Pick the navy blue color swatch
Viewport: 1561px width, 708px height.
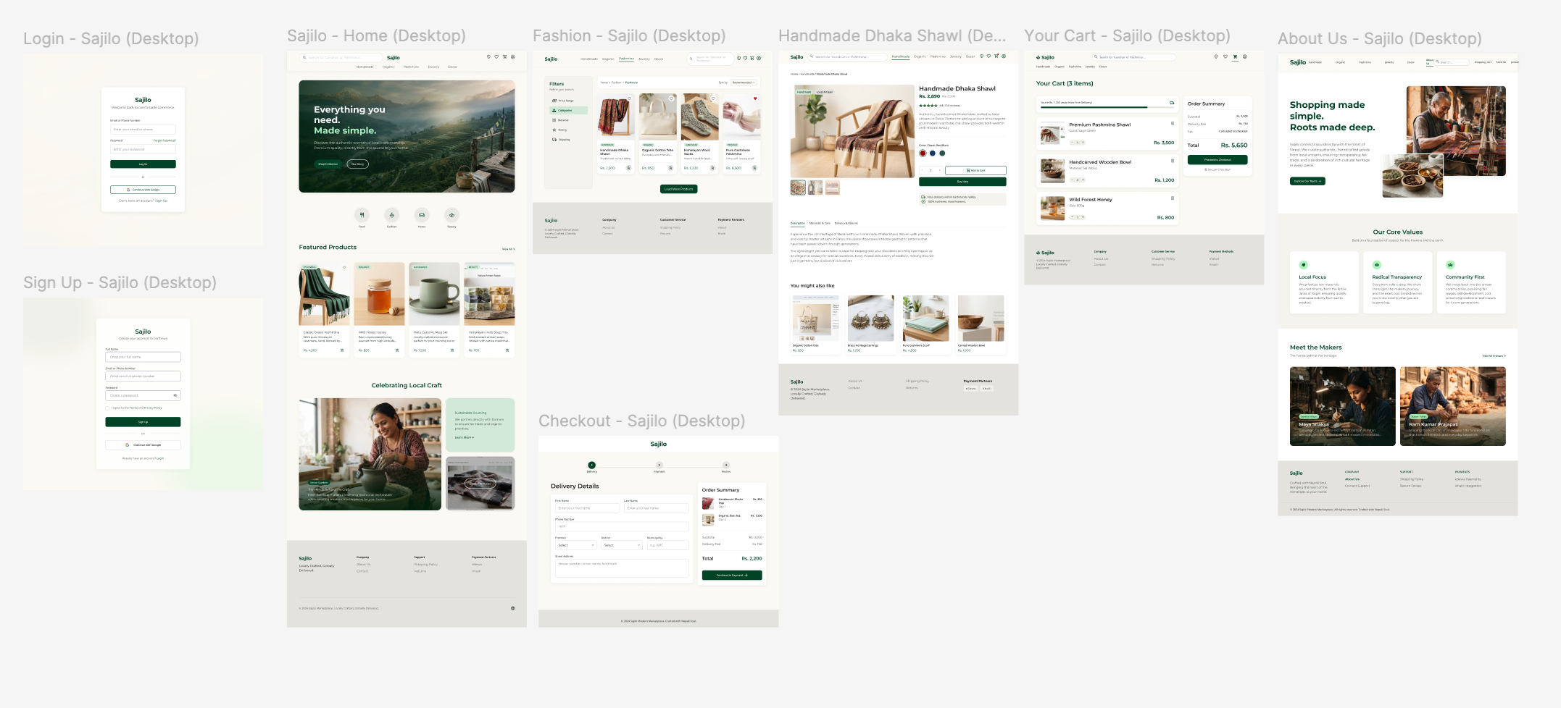932,153
